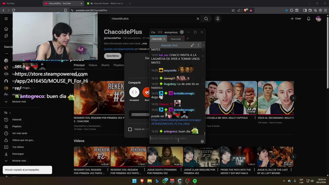
Task: Open Brave Rewards triangle icon
Action: tap(251, 10)
